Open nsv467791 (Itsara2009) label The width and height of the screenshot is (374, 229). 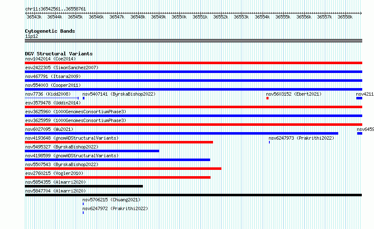(x=53, y=76)
